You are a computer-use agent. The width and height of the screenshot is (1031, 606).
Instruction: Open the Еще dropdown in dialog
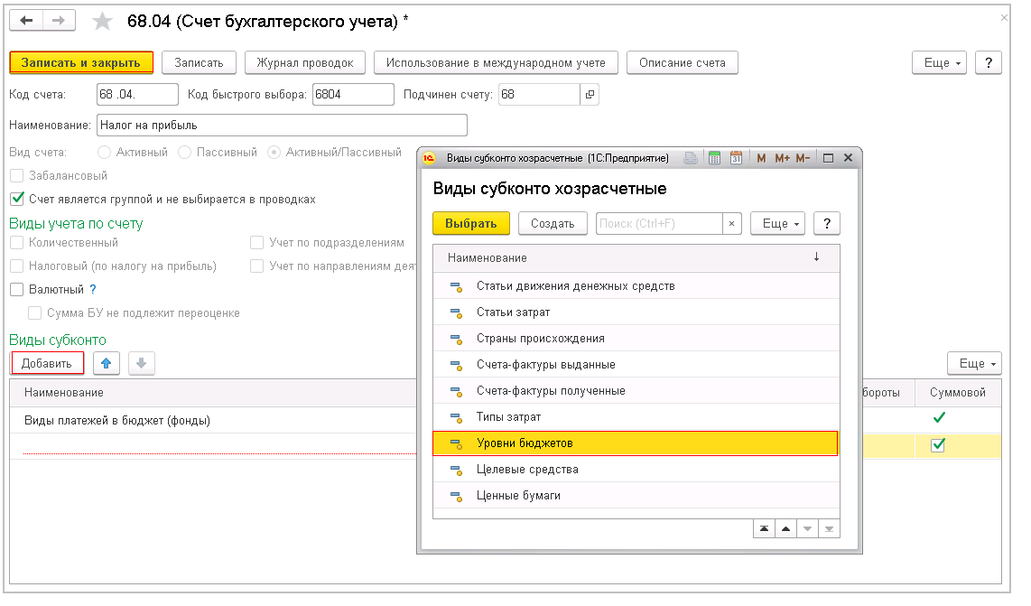coord(776,224)
